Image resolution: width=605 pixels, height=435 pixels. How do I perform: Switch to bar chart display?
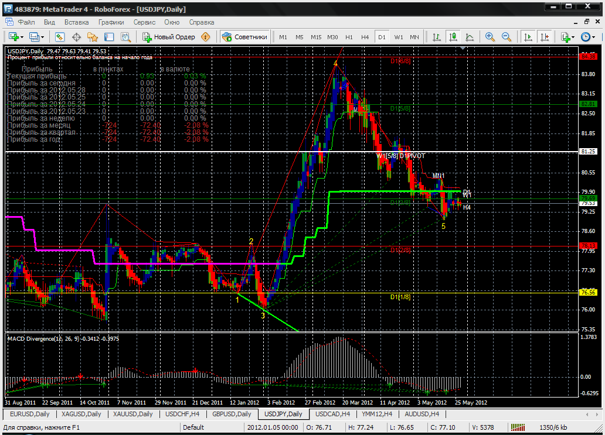tap(436, 37)
